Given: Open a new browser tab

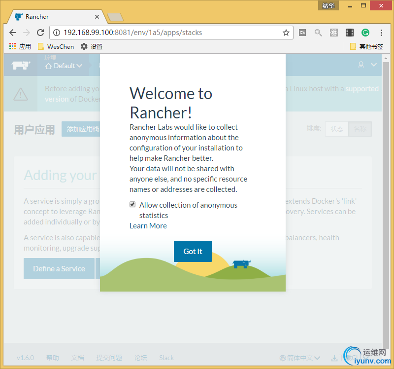Looking at the screenshot, I should (x=115, y=17).
